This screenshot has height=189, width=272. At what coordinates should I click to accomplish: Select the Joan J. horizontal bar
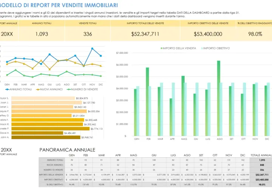click(47, 102)
